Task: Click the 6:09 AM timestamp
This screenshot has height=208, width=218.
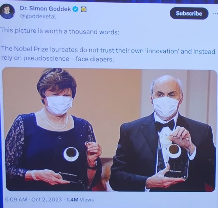Action: tap(16, 199)
